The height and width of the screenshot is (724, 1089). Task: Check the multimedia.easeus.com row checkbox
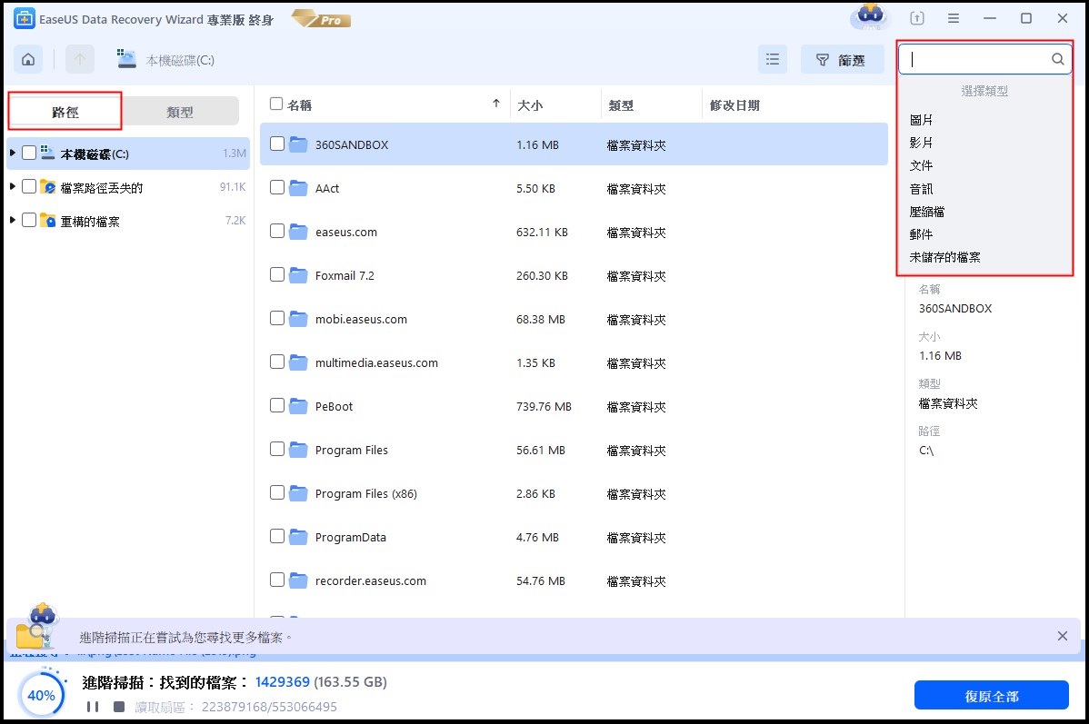click(277, 362)
